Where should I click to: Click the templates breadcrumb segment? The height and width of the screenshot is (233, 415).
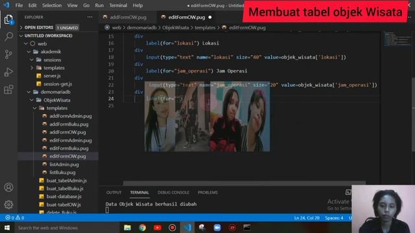coord(205,27)
